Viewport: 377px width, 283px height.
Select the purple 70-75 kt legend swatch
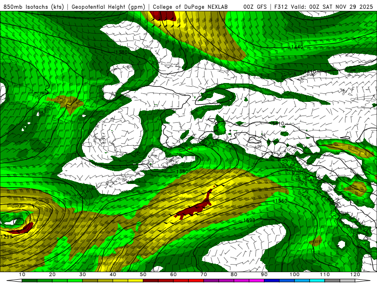(211, 281)
